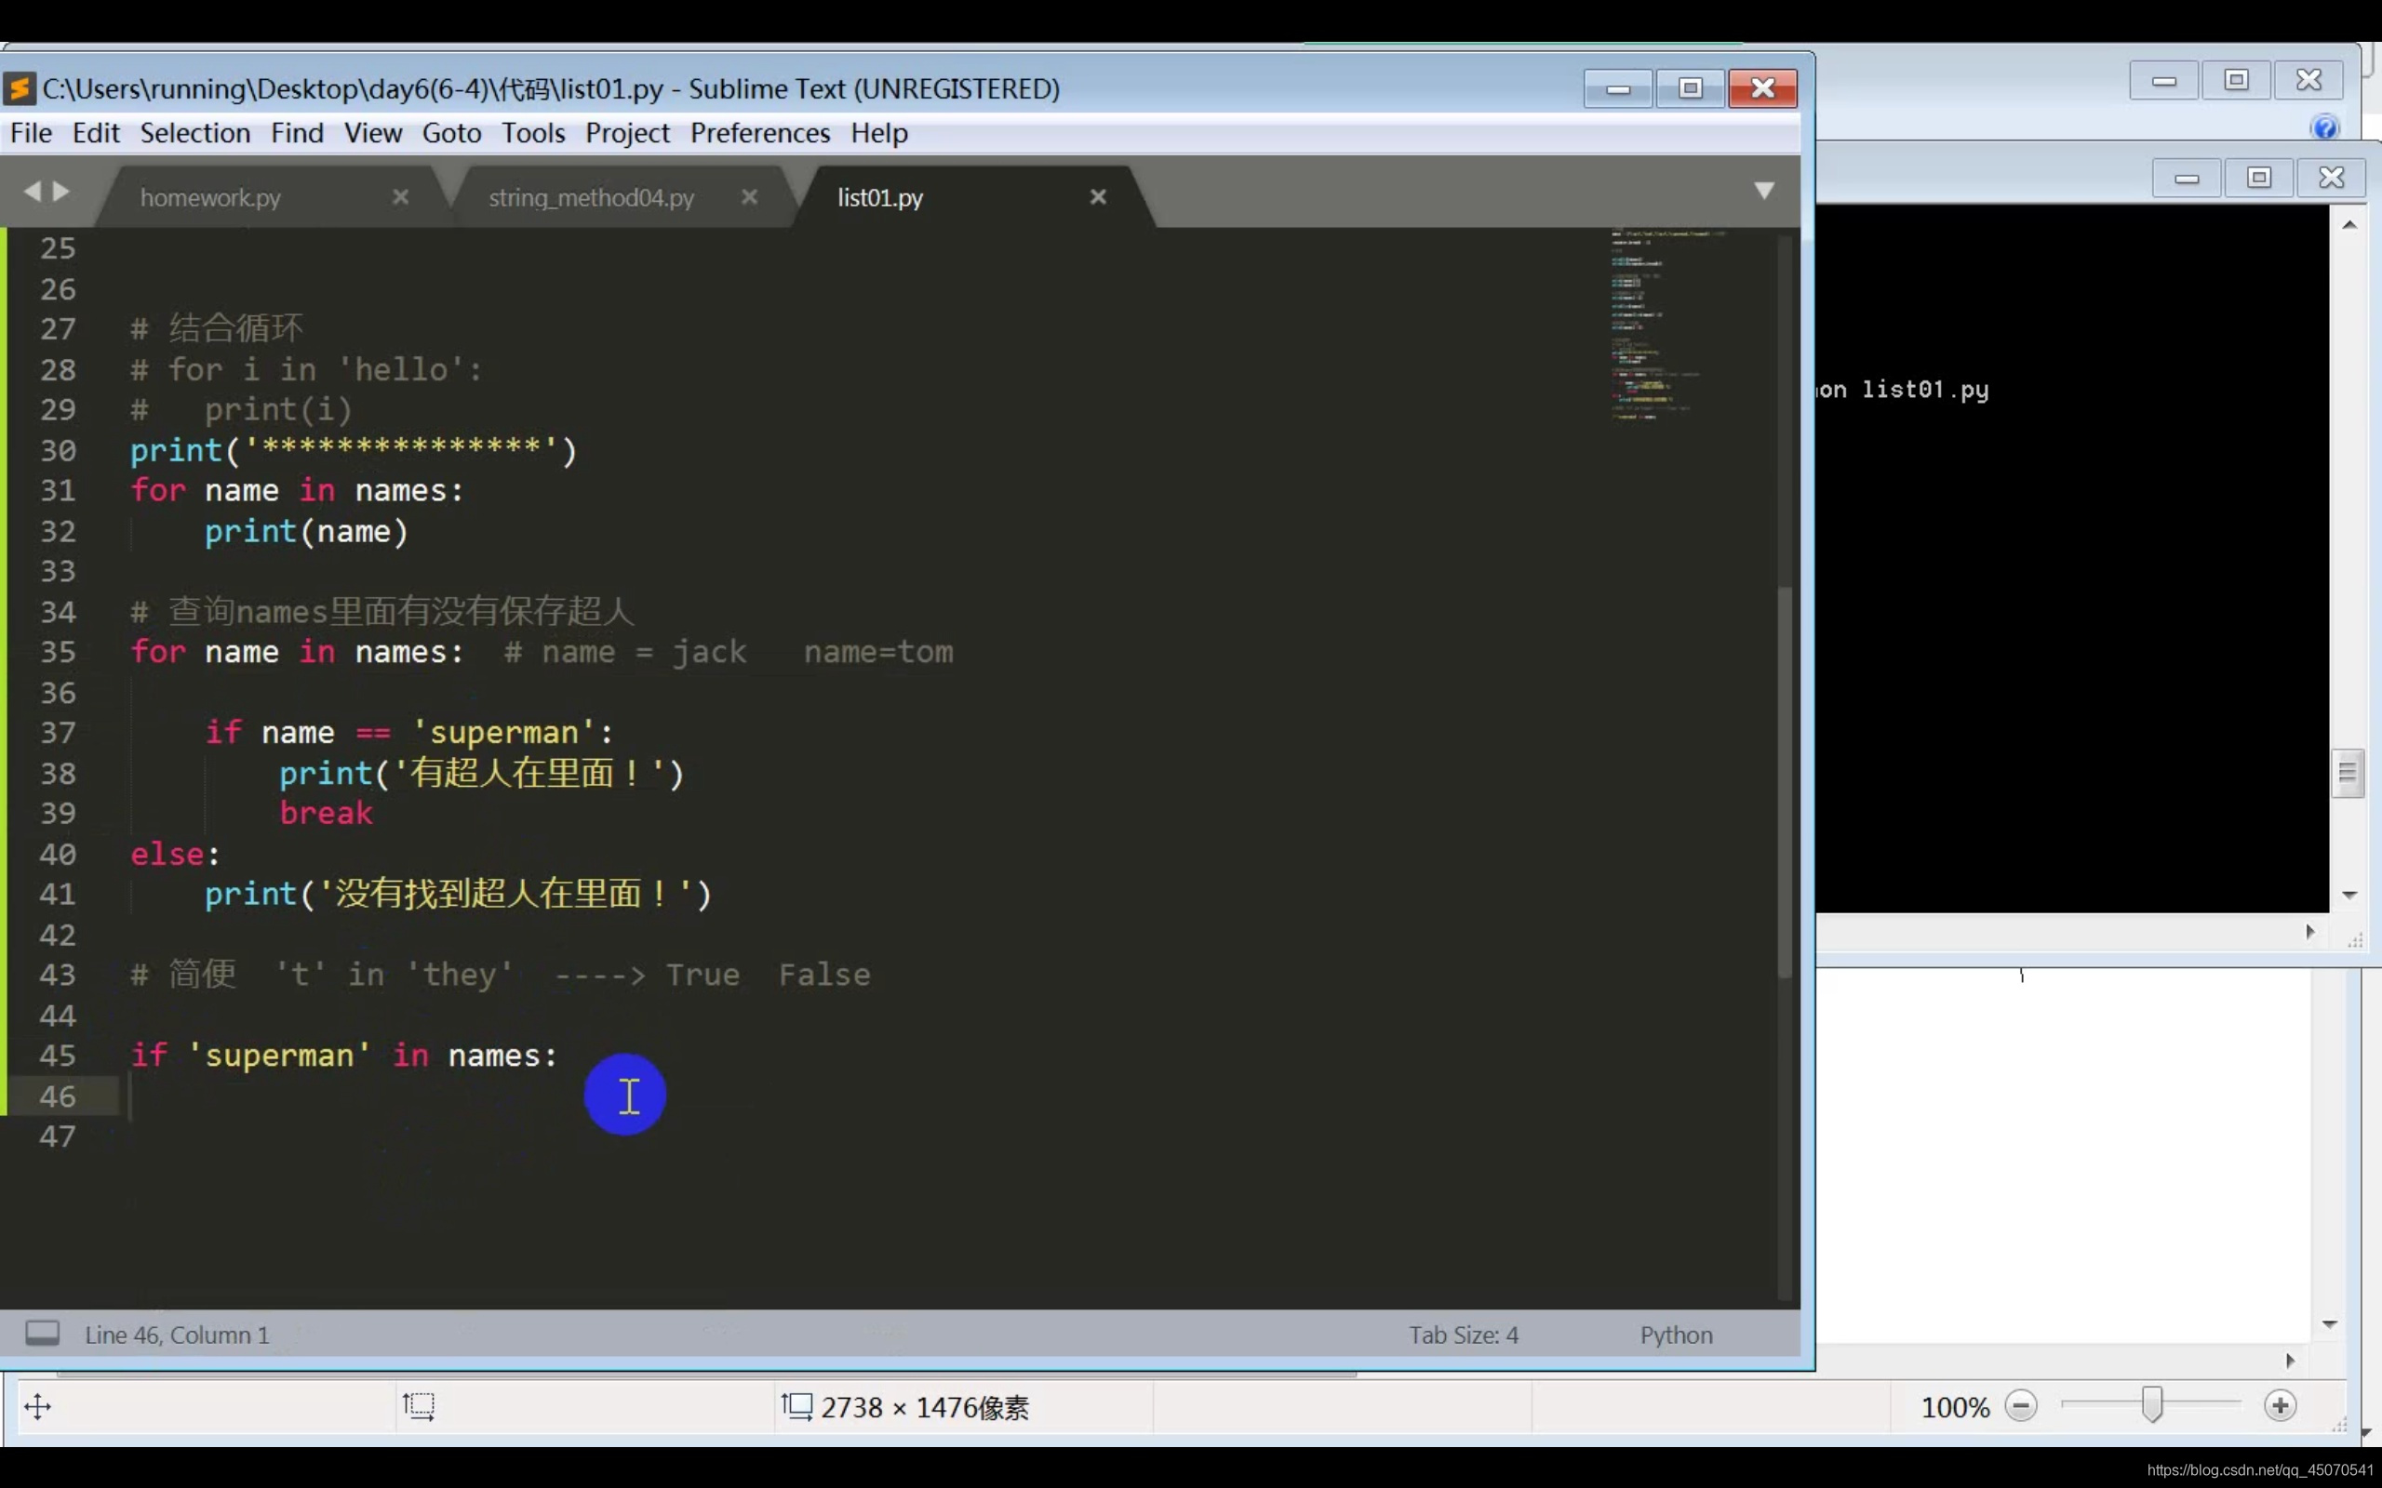Switch to homework.py tab
This screenshot has width=2382, height=1488.
point(210,198)
